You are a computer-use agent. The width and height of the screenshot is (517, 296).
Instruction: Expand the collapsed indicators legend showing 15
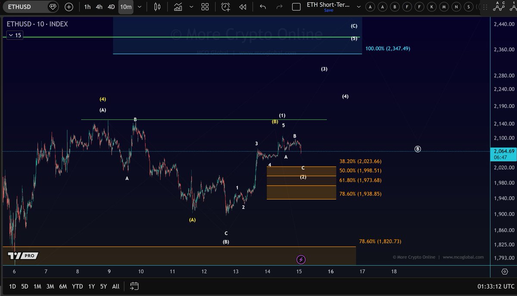15,35
